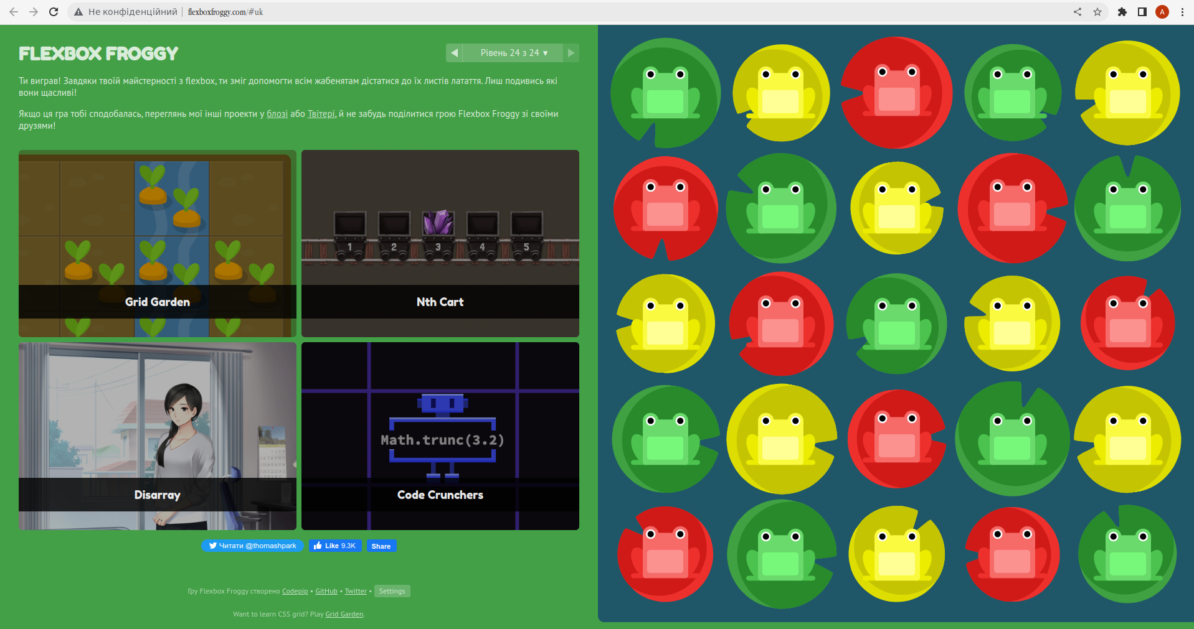Click the yellow frog in the third row, fourth column
This screenshot has width=1194, height=629.
1012,324
